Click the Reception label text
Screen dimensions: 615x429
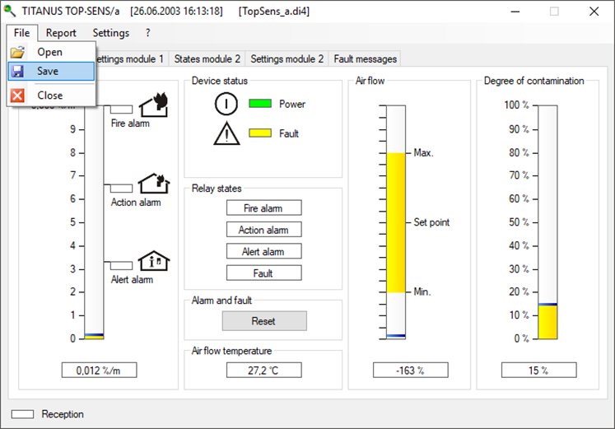63,414
